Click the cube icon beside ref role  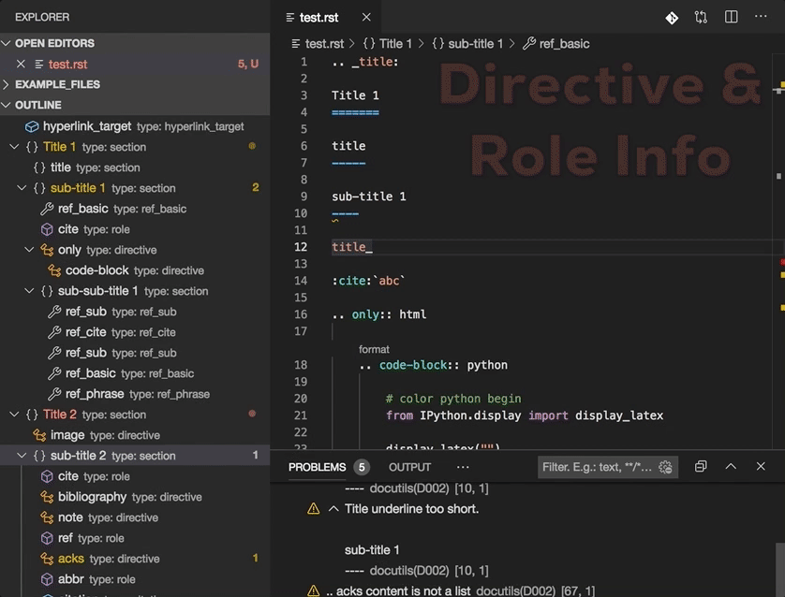click(47, 538)
